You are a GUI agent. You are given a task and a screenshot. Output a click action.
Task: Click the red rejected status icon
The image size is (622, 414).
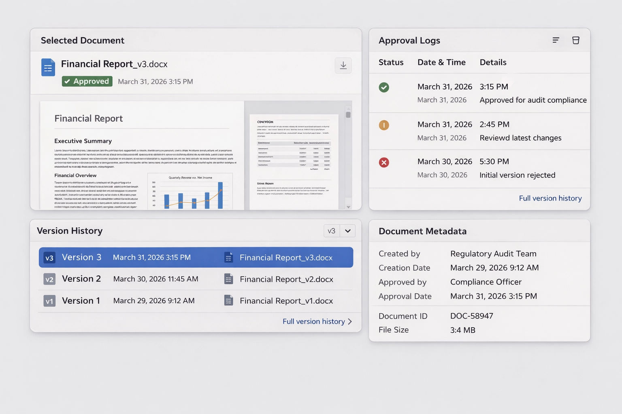click(384, 163)
